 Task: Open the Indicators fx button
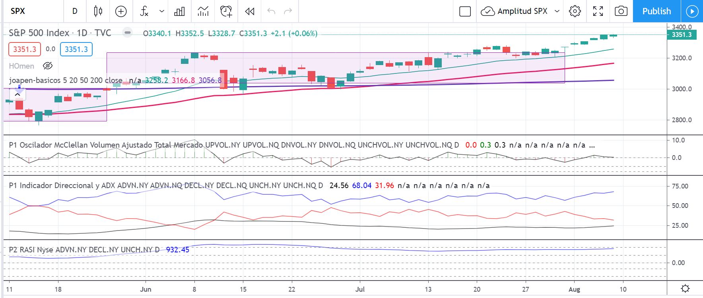(x=144, y=12)
